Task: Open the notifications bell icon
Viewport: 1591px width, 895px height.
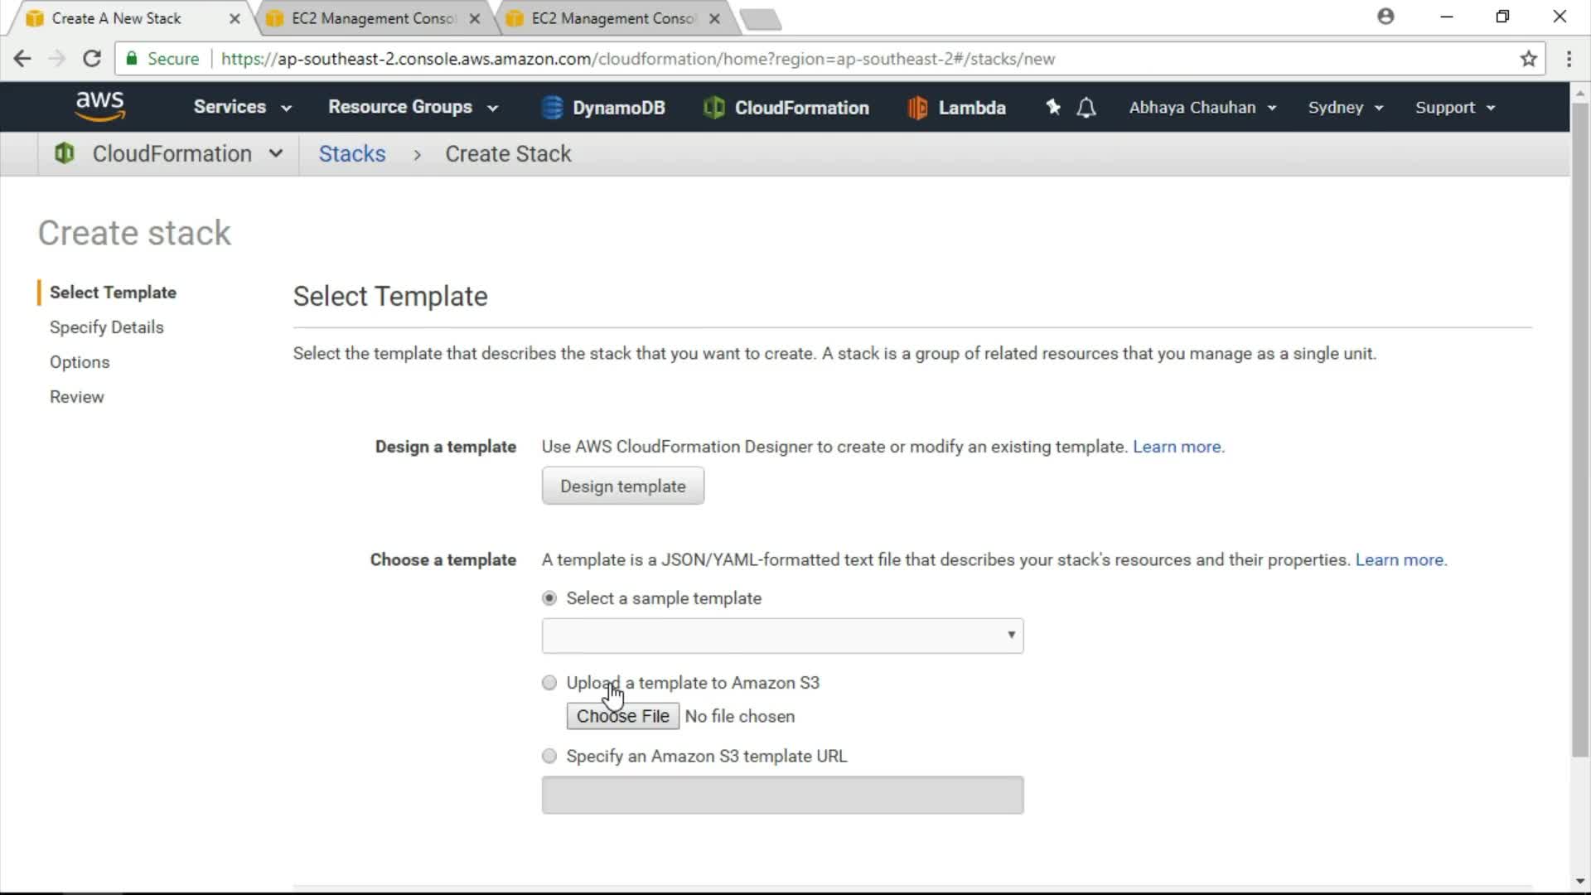Action: point(1086,108)
